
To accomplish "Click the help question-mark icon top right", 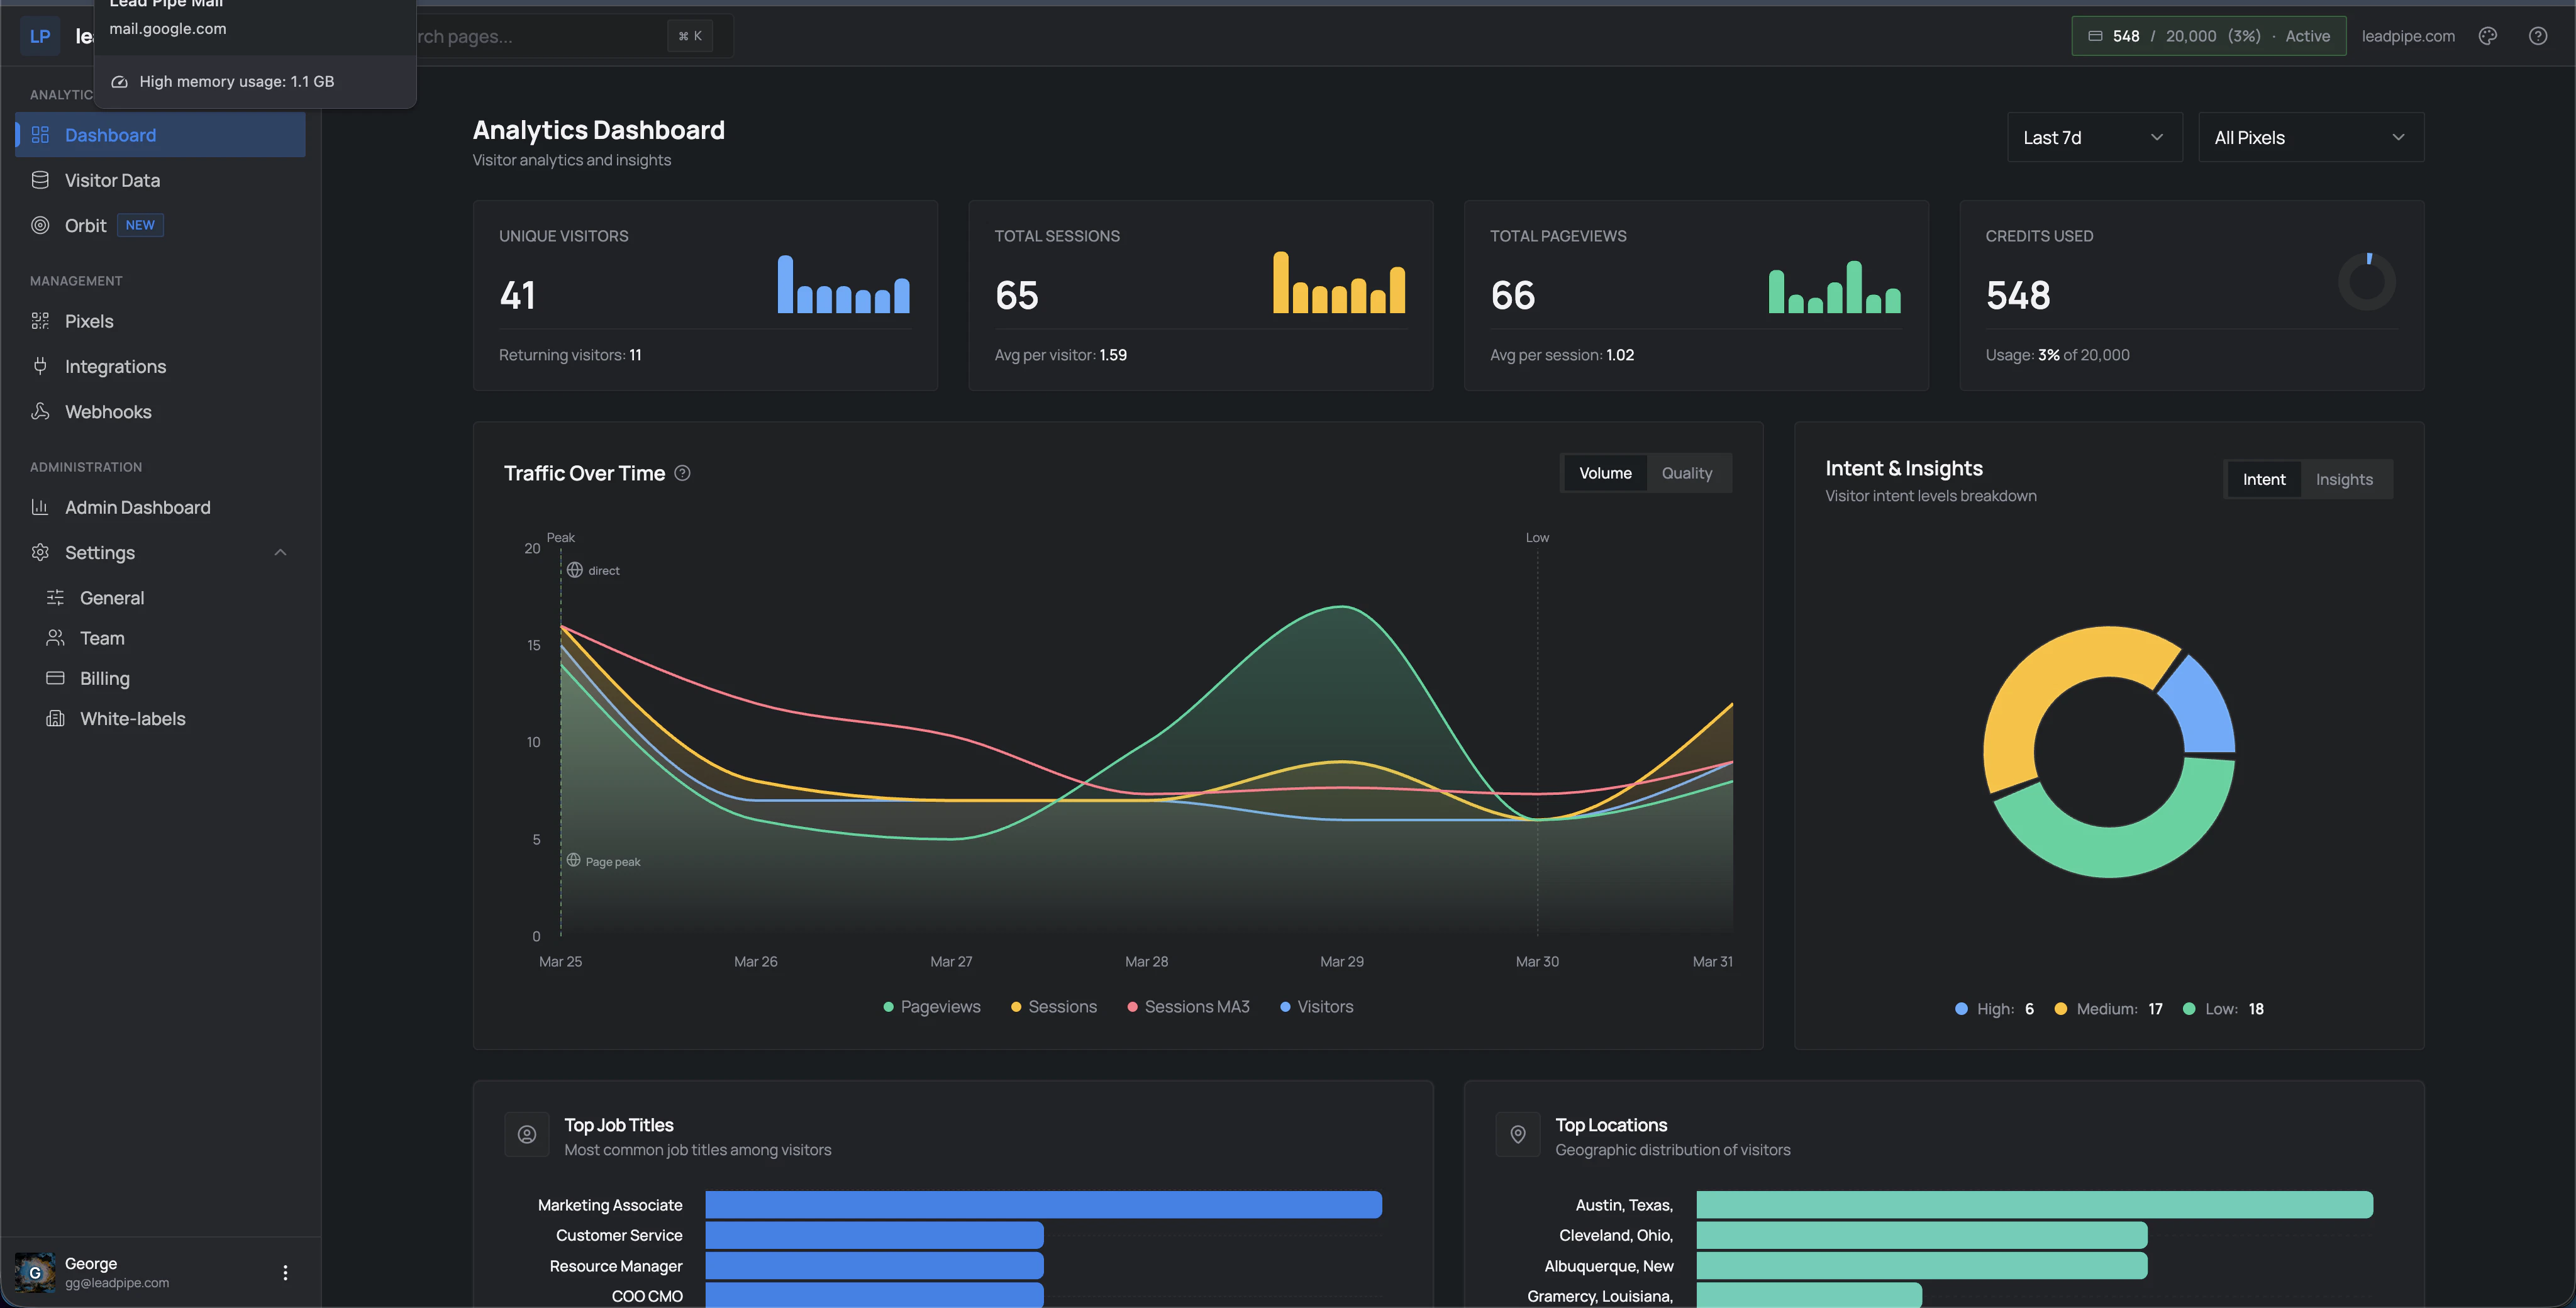I will pos(2538,35).
